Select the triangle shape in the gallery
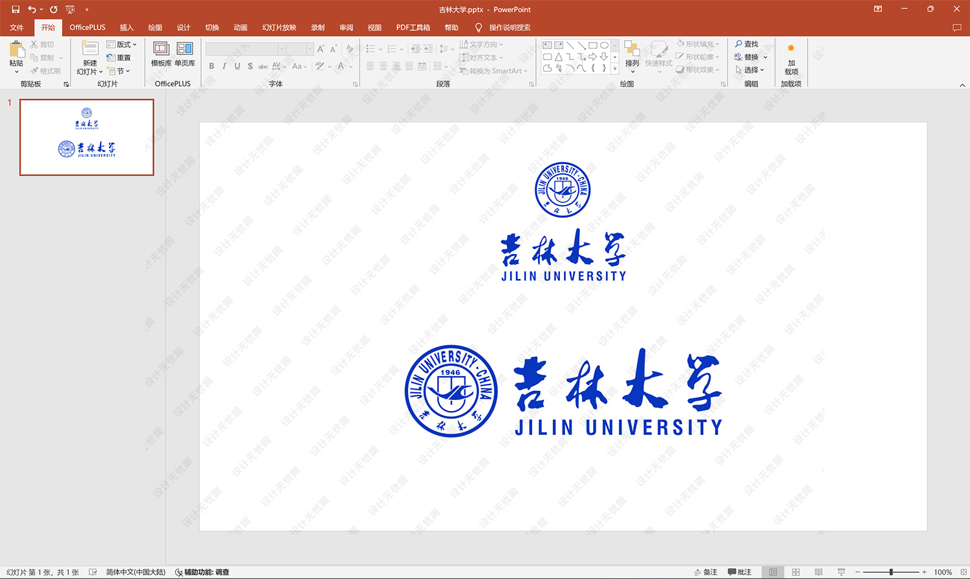Viewport: 970px width, 579px height. pyautogui.click(x=559, y=57)
